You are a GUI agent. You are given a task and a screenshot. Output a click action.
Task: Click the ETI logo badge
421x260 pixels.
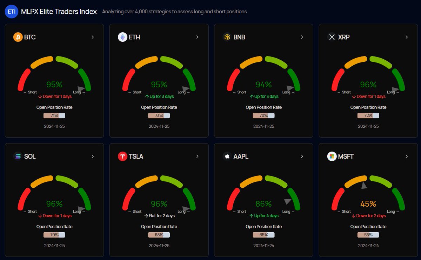[x=11, y=12]
